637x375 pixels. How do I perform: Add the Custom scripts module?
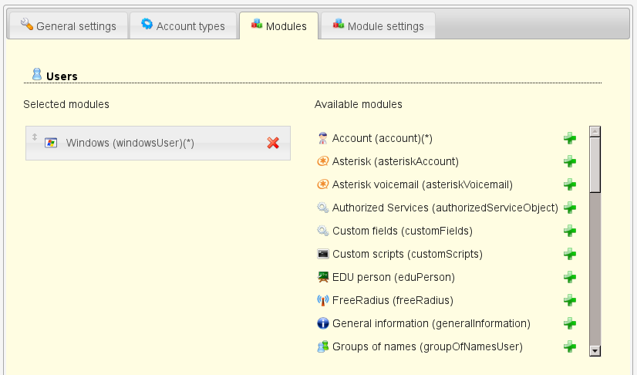pos(570,254)
